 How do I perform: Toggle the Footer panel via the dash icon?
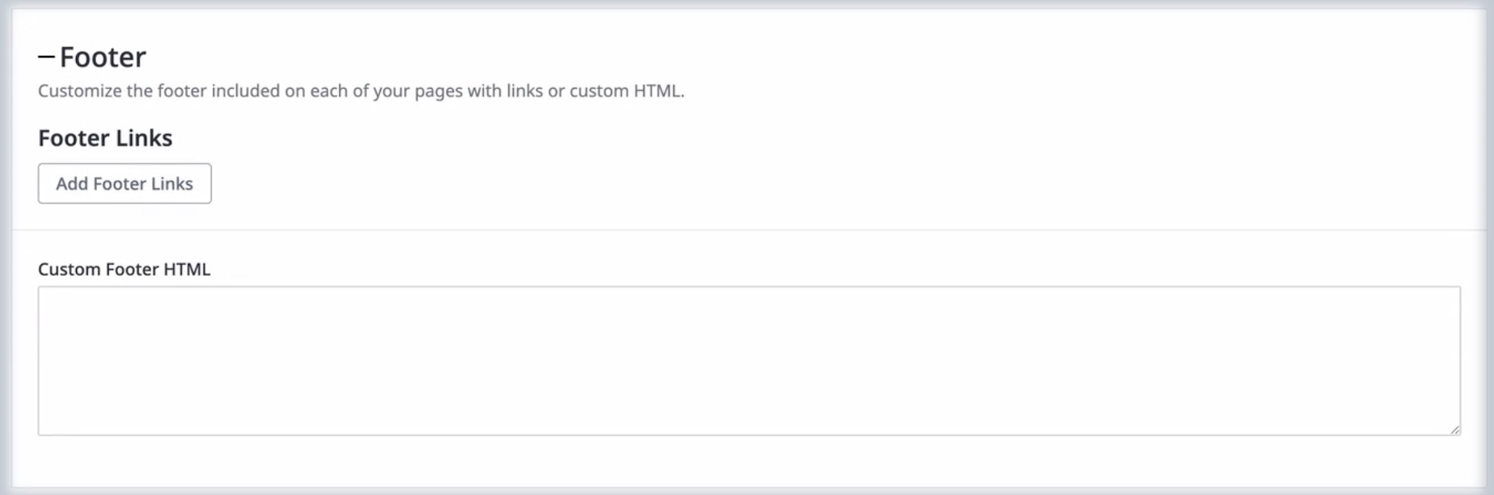tap(46, 57)
